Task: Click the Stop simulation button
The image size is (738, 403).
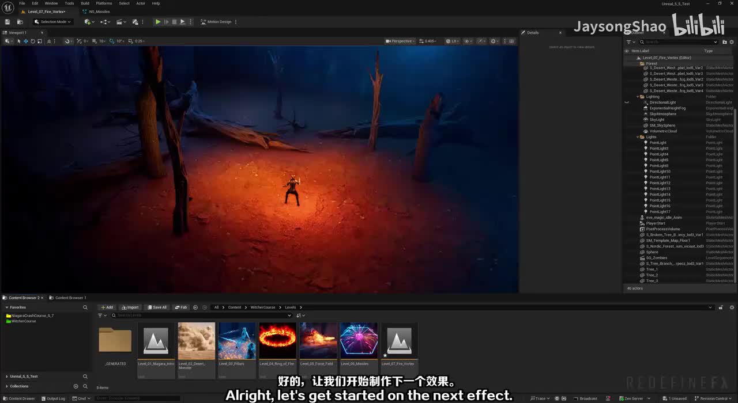Action: [174, 22]
